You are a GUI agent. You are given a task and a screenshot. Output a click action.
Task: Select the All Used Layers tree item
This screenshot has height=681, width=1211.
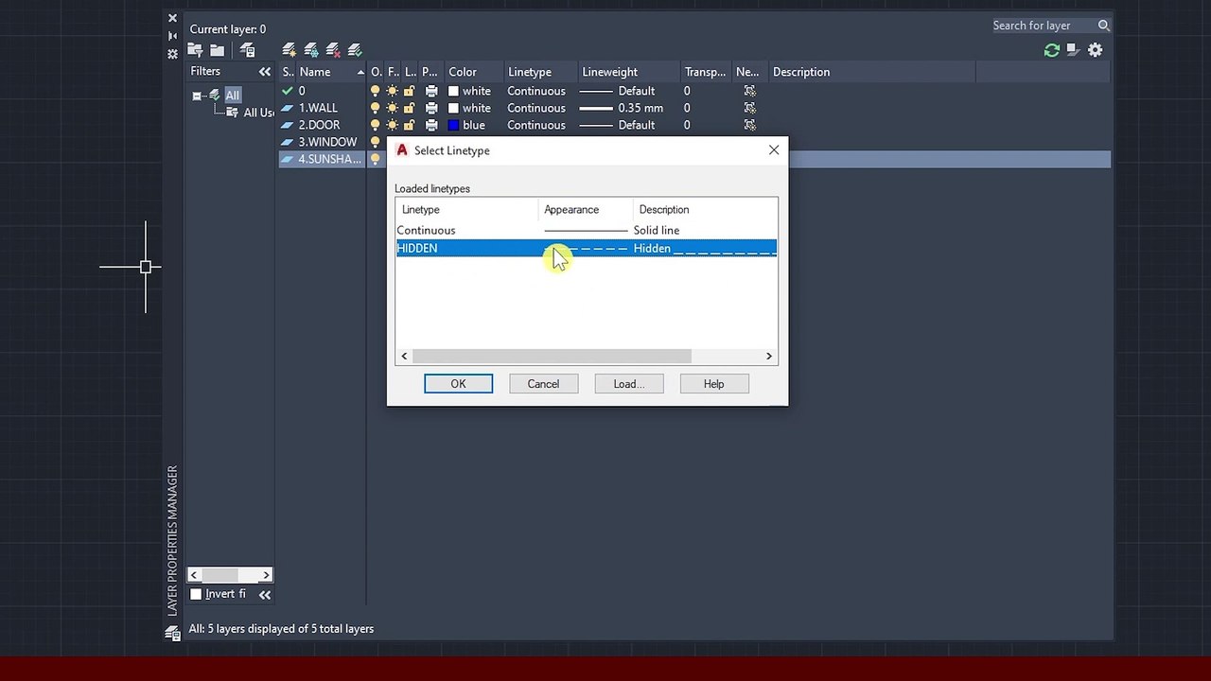(x=258, y=113)
